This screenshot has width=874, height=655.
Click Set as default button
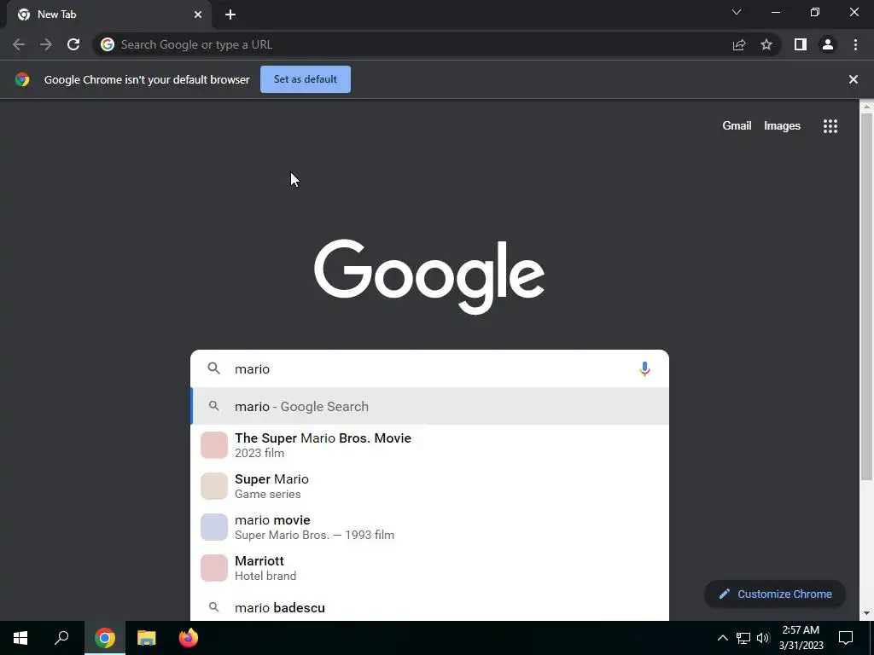(306, 79)
